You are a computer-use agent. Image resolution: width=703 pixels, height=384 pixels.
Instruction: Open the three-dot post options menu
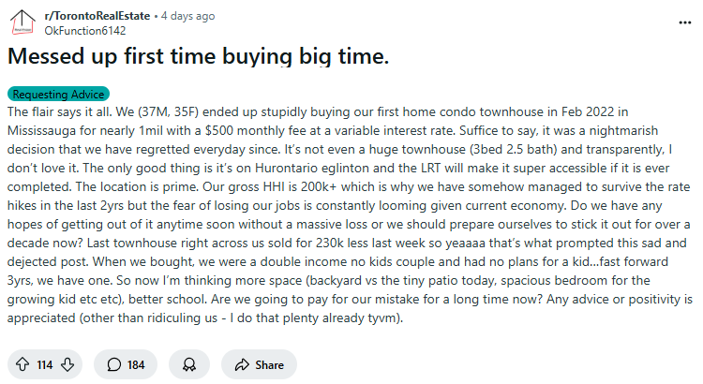tap(684, 22)
